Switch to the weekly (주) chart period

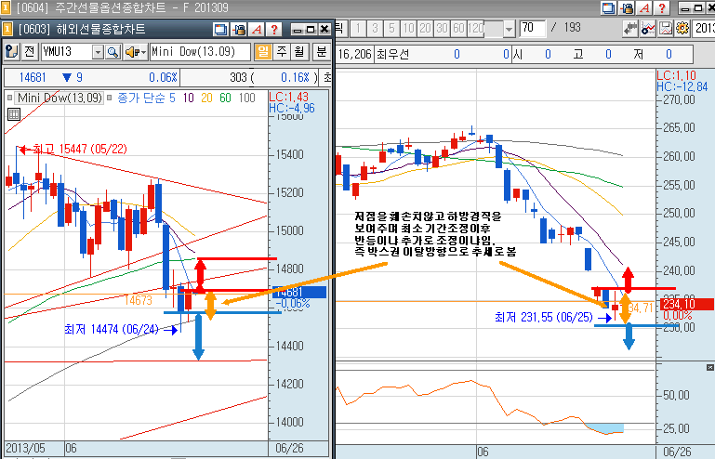click(x=282, y=51)
